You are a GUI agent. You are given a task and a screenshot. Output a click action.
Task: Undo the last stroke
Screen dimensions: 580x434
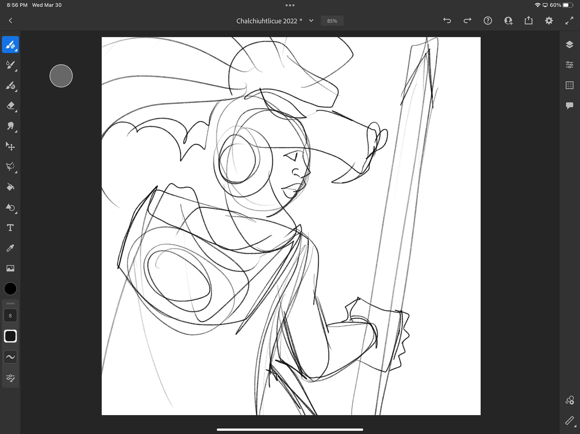click(x=447, y=21)
